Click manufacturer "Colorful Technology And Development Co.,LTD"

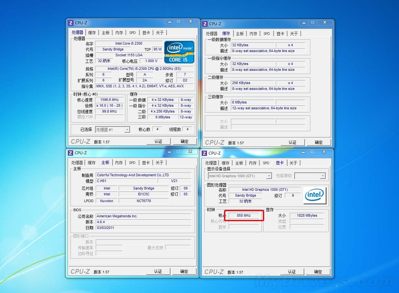click(x=143, y=175)
